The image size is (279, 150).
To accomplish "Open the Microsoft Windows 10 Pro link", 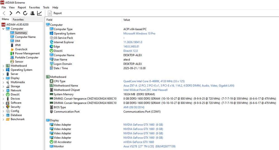I will pos(139,33).
